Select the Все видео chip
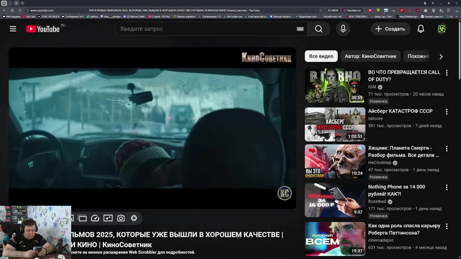 321,56
